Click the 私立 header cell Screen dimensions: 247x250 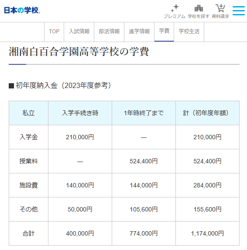click(x=29, y=113)
